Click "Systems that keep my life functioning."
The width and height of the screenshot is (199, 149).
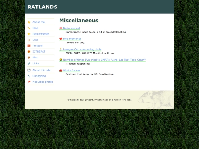click(90, 74)
